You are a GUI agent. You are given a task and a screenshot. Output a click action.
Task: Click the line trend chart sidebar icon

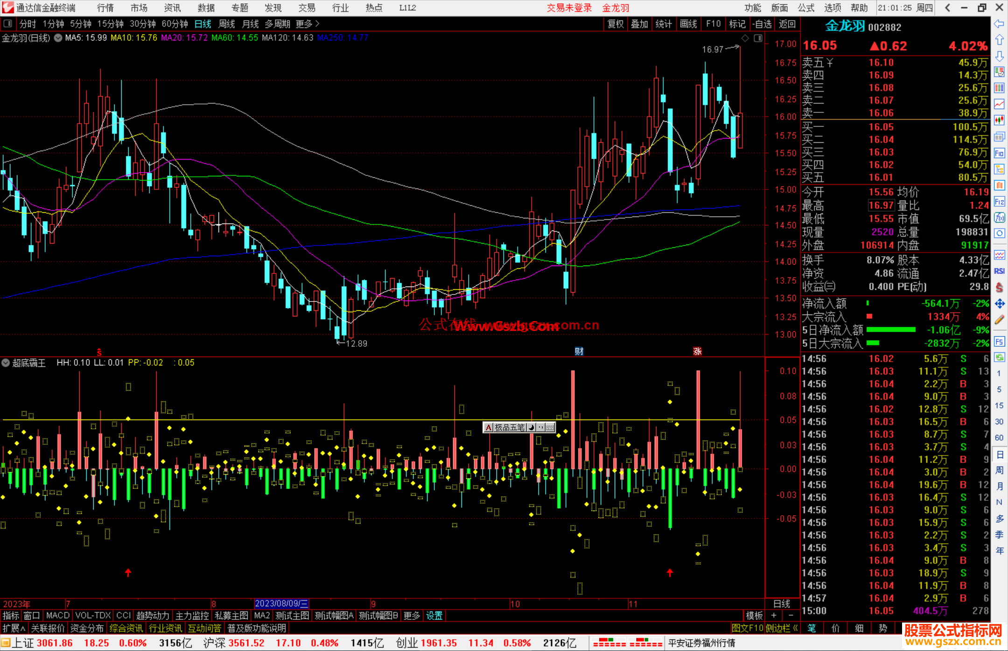[999, 104]
